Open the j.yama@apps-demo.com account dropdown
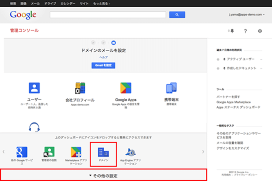The width and height of the screenshot is (272, 181). point(247,15)
